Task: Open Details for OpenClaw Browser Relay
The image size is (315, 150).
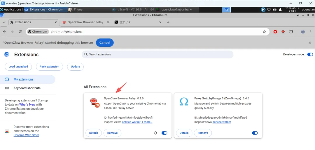Action: (x=94, y=133)
